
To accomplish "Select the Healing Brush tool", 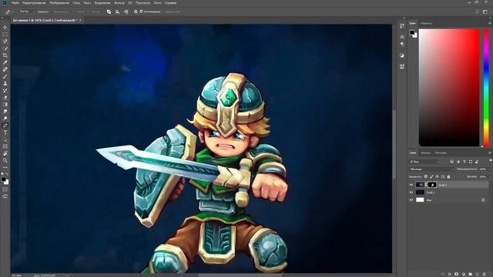I will 5,69.
